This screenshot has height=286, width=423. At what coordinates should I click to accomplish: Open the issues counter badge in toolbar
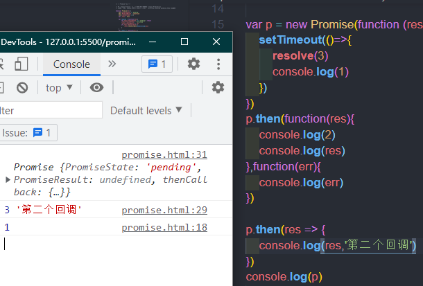tap(157, 64)
